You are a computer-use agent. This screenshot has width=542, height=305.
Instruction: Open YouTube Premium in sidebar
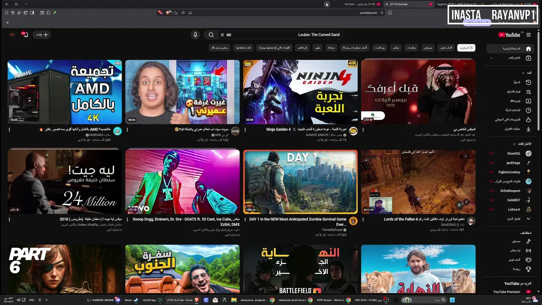coord(510,292)
